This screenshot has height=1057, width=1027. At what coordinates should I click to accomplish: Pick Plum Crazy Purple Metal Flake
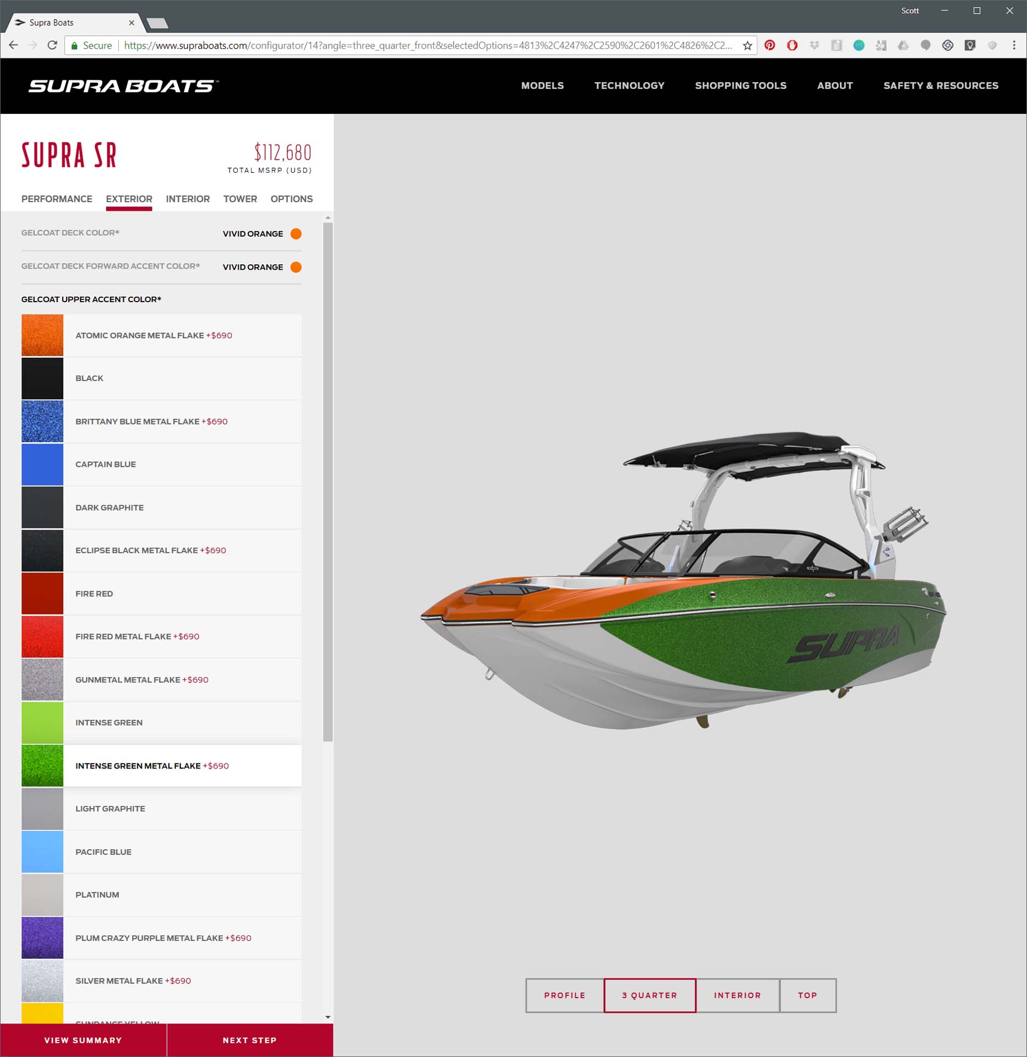point(161,938)
